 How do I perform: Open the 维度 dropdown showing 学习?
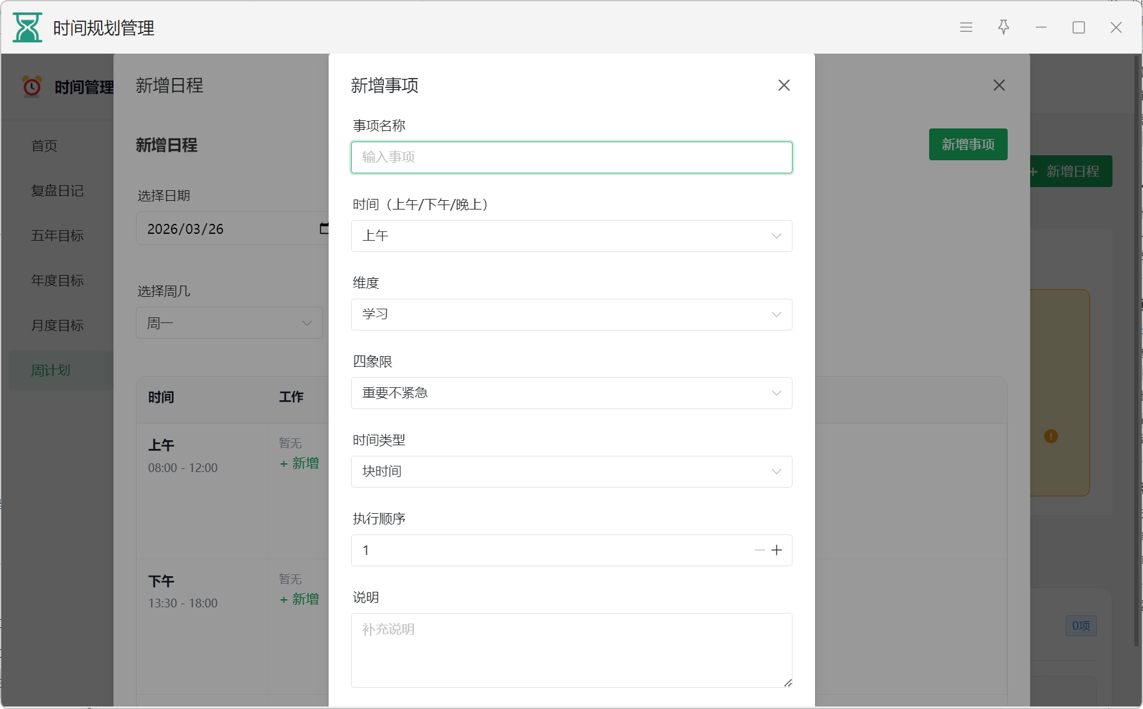(571, 314)
